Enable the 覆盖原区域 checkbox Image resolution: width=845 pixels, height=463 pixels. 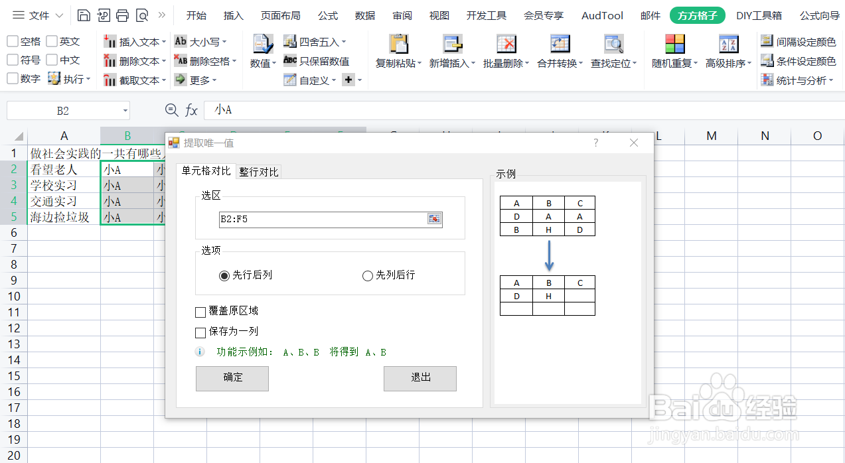[x=200, y=312]
